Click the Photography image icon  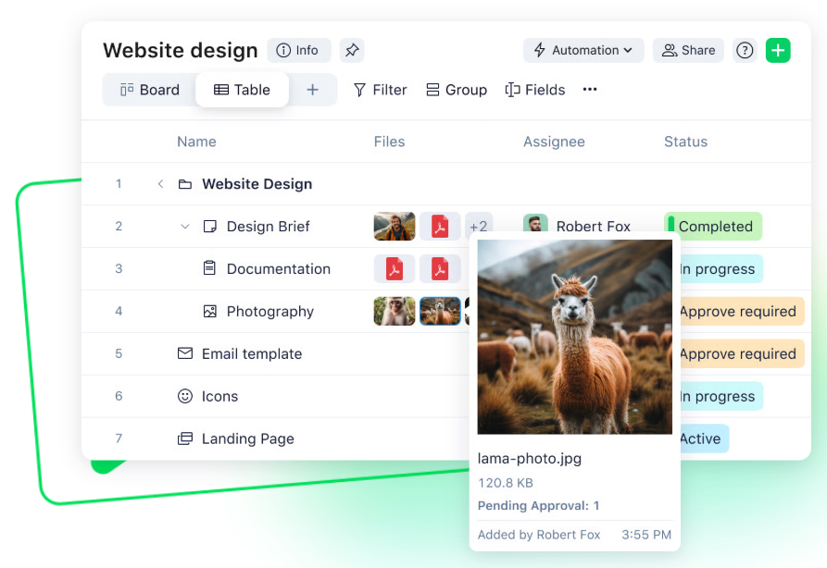click(x=210, y=312)
